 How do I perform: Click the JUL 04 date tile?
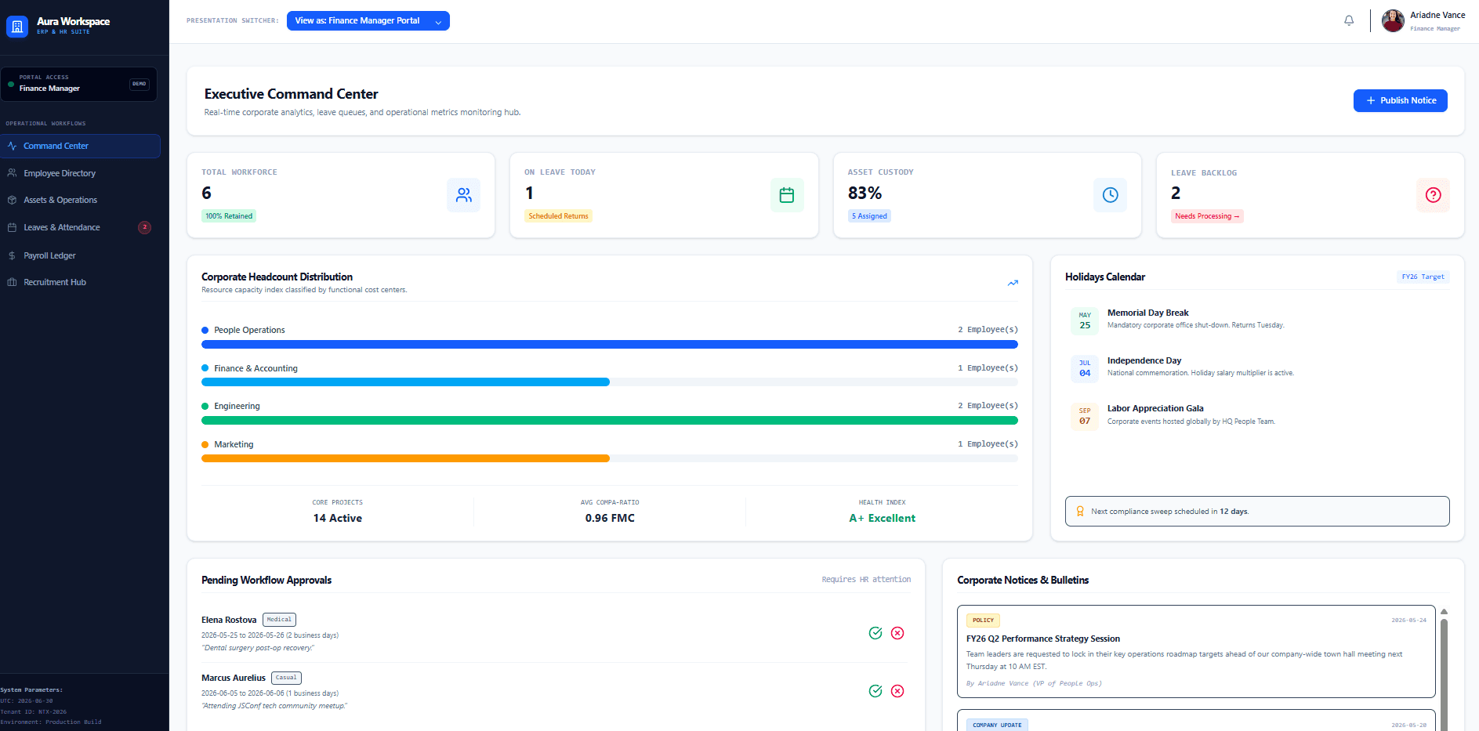[x=1085, y=368]
